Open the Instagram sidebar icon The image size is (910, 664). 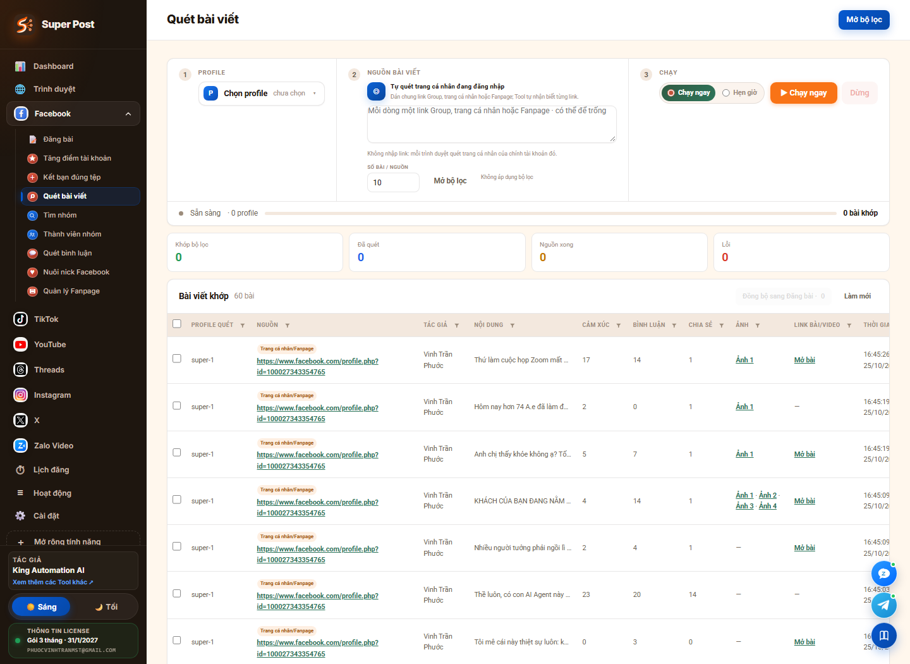[21, 395]
